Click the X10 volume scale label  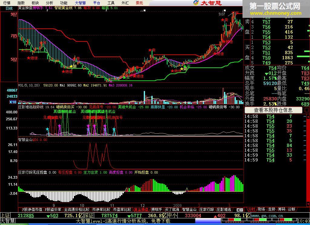tap(13, 102)
